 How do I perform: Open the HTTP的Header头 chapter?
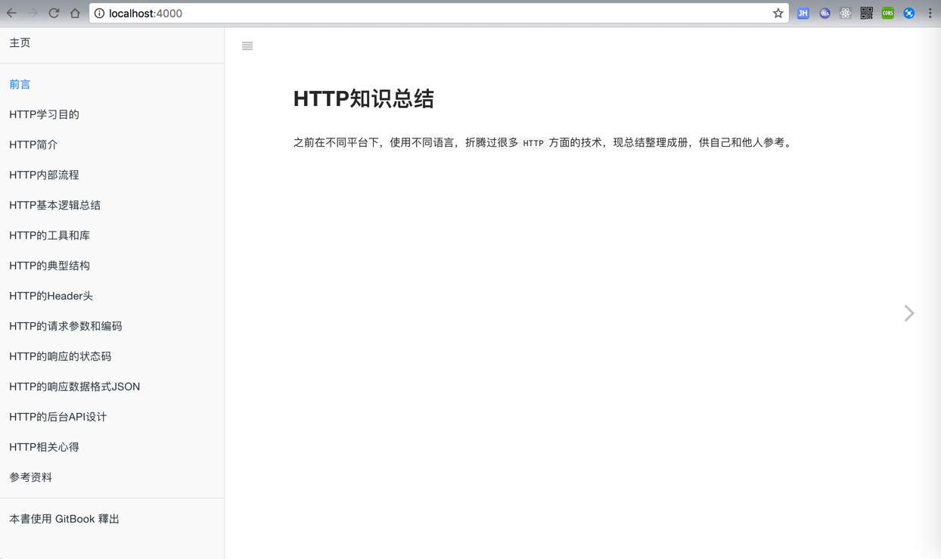[51, 296]
